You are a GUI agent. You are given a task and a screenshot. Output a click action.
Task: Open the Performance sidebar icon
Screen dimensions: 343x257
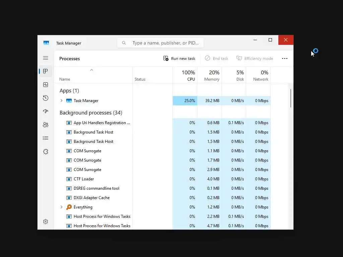[46, 85]
